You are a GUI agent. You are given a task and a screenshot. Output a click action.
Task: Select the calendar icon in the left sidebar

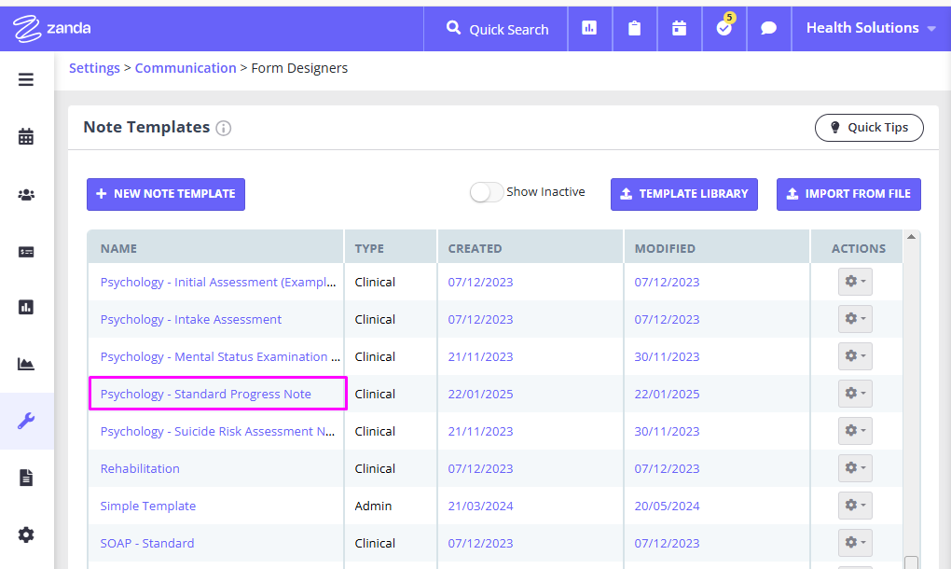(x=25, y=135)
